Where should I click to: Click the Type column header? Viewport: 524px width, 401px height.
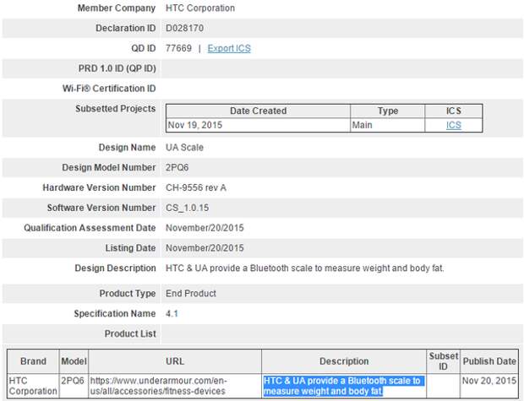coord(388,111)
